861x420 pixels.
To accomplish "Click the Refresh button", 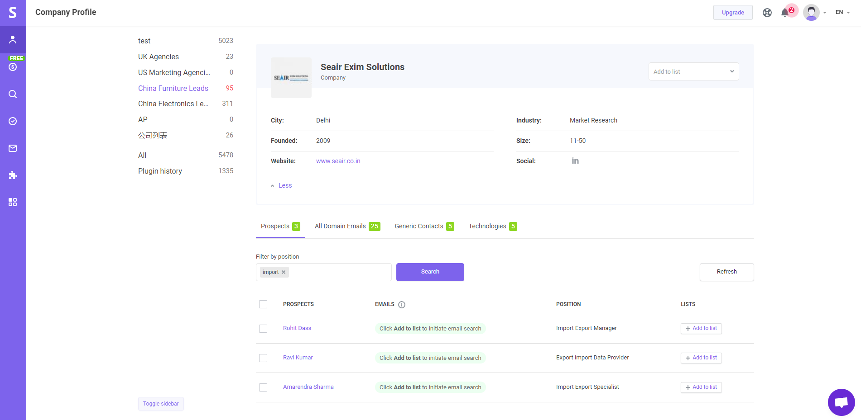I will point(727,272).
